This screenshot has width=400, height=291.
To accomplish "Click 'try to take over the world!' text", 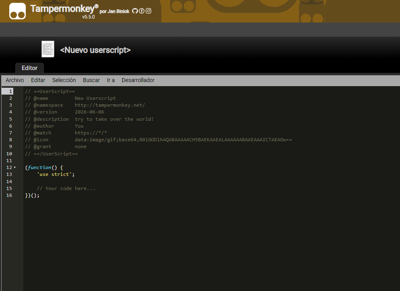I will tap(114, 119).
